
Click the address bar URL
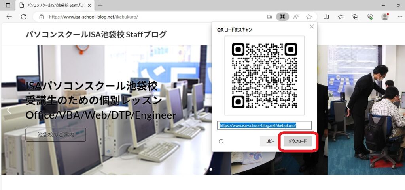coord(93,17)
